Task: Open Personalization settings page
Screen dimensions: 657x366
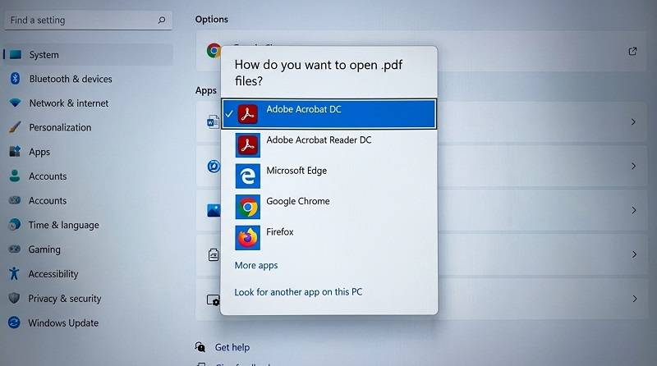Action: pyautogui.click(x=60, y=127)
